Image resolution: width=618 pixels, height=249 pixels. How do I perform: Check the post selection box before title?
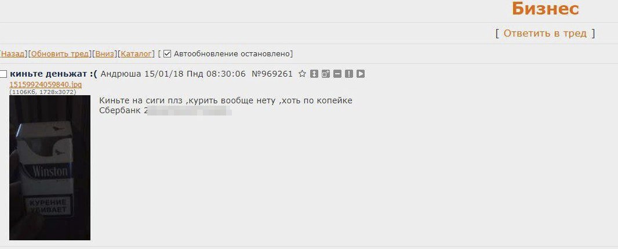click(x=3, y=74)
